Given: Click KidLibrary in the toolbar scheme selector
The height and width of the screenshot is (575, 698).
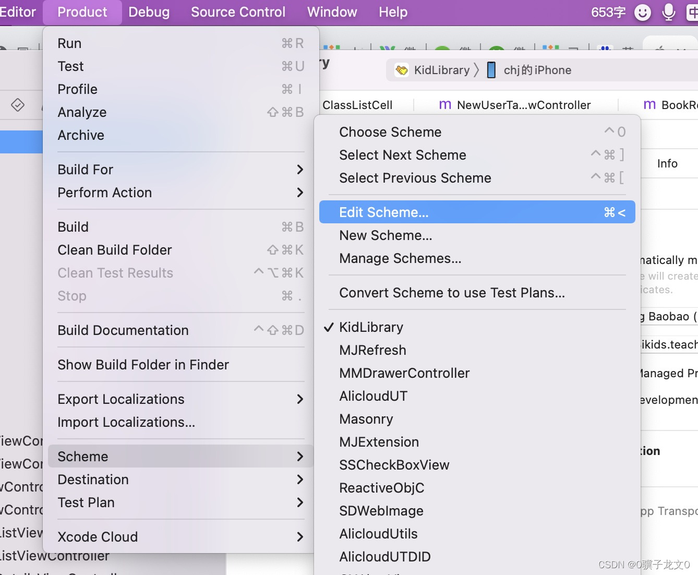Looking at the screenshot, I should [x=441, y=70].
